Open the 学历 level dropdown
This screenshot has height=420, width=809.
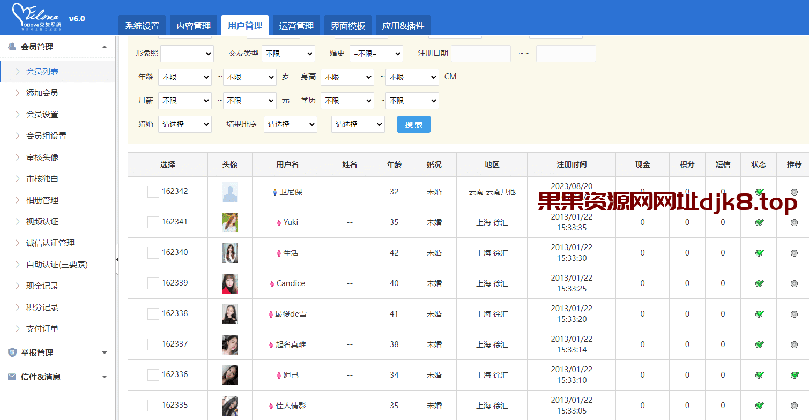point(347,100)
